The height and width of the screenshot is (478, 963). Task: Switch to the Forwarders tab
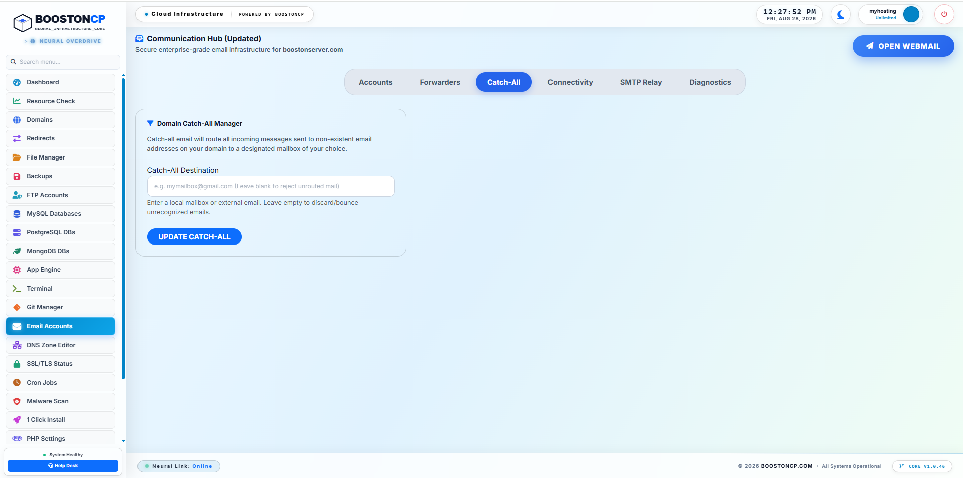(440, 82)
